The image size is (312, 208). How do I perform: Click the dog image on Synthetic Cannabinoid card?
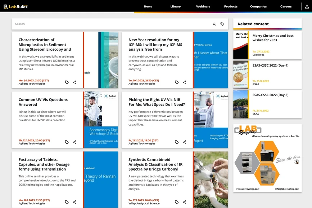[211, 180]
